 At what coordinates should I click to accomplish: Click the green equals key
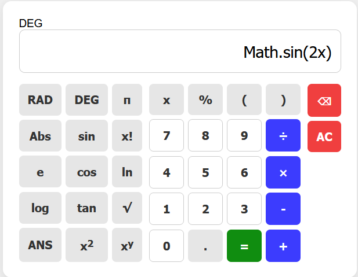[244, 246]
